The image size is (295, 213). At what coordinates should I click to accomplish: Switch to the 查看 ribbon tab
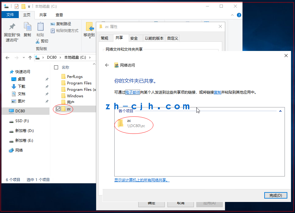pyautogui.click(x=59, y=15)
